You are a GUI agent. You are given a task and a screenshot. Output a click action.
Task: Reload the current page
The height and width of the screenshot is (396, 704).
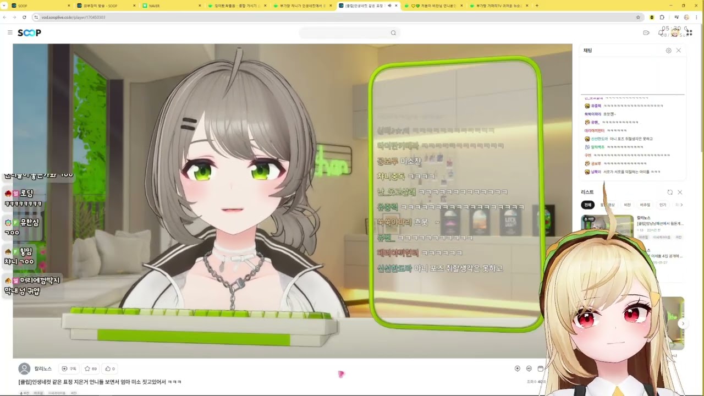point(24,17)
